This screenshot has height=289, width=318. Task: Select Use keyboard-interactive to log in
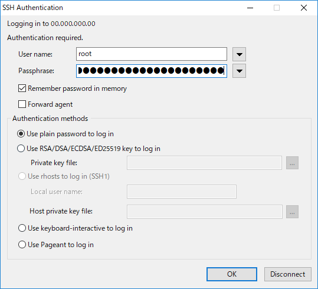22,228
